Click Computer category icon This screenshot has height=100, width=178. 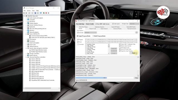[28, 20]
